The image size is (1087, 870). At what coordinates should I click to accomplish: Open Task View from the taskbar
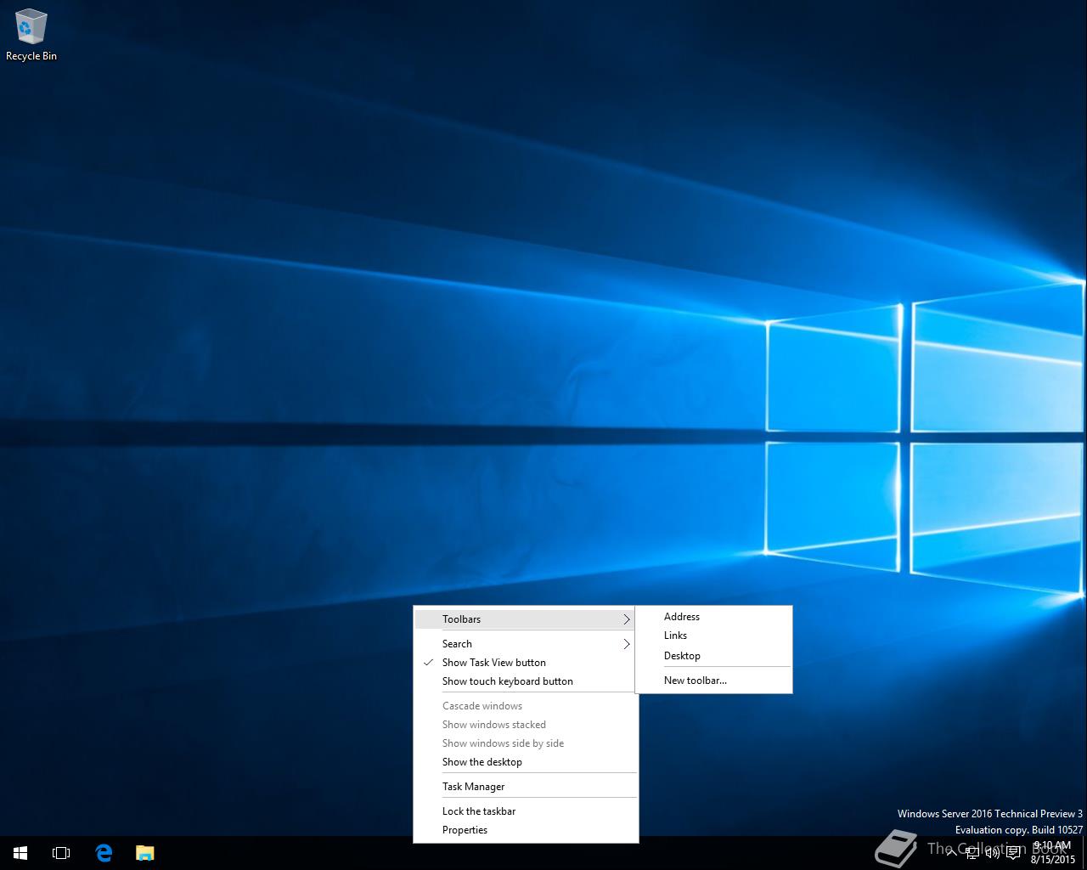61,853
